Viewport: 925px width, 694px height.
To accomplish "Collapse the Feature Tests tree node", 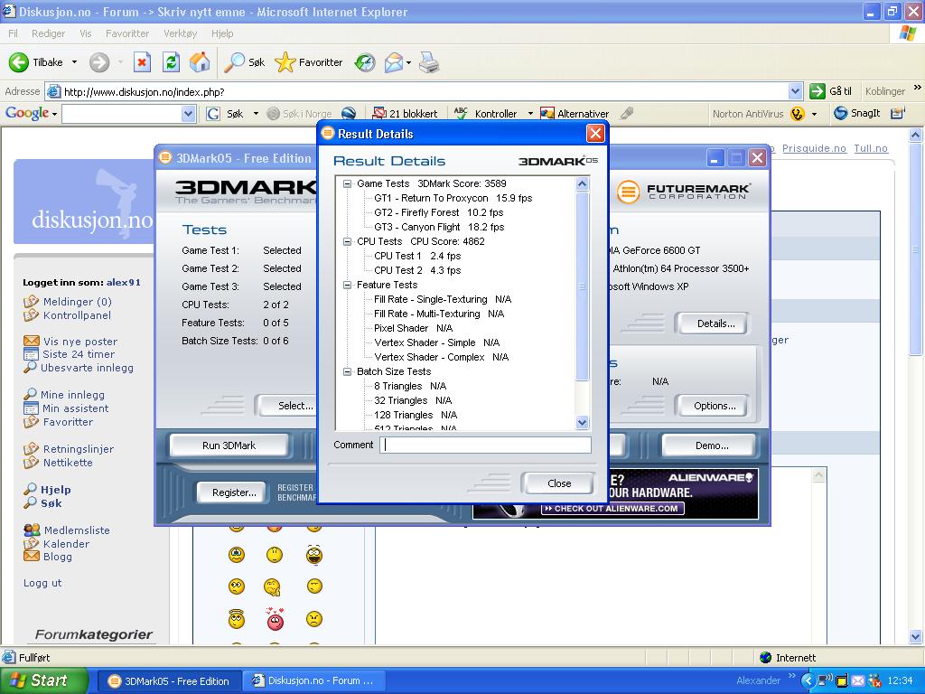I will [348, 285].
